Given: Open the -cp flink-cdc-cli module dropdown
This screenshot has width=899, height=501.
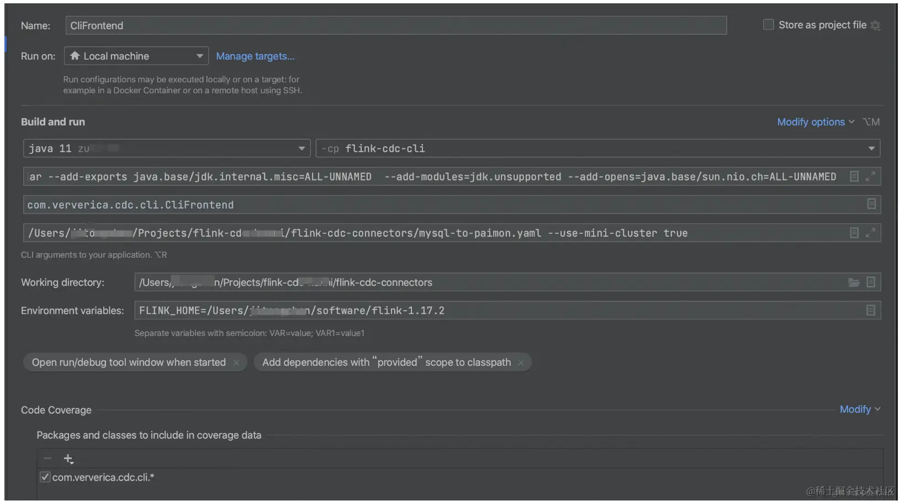Looking at the screenshot, I should pos(598,148).
